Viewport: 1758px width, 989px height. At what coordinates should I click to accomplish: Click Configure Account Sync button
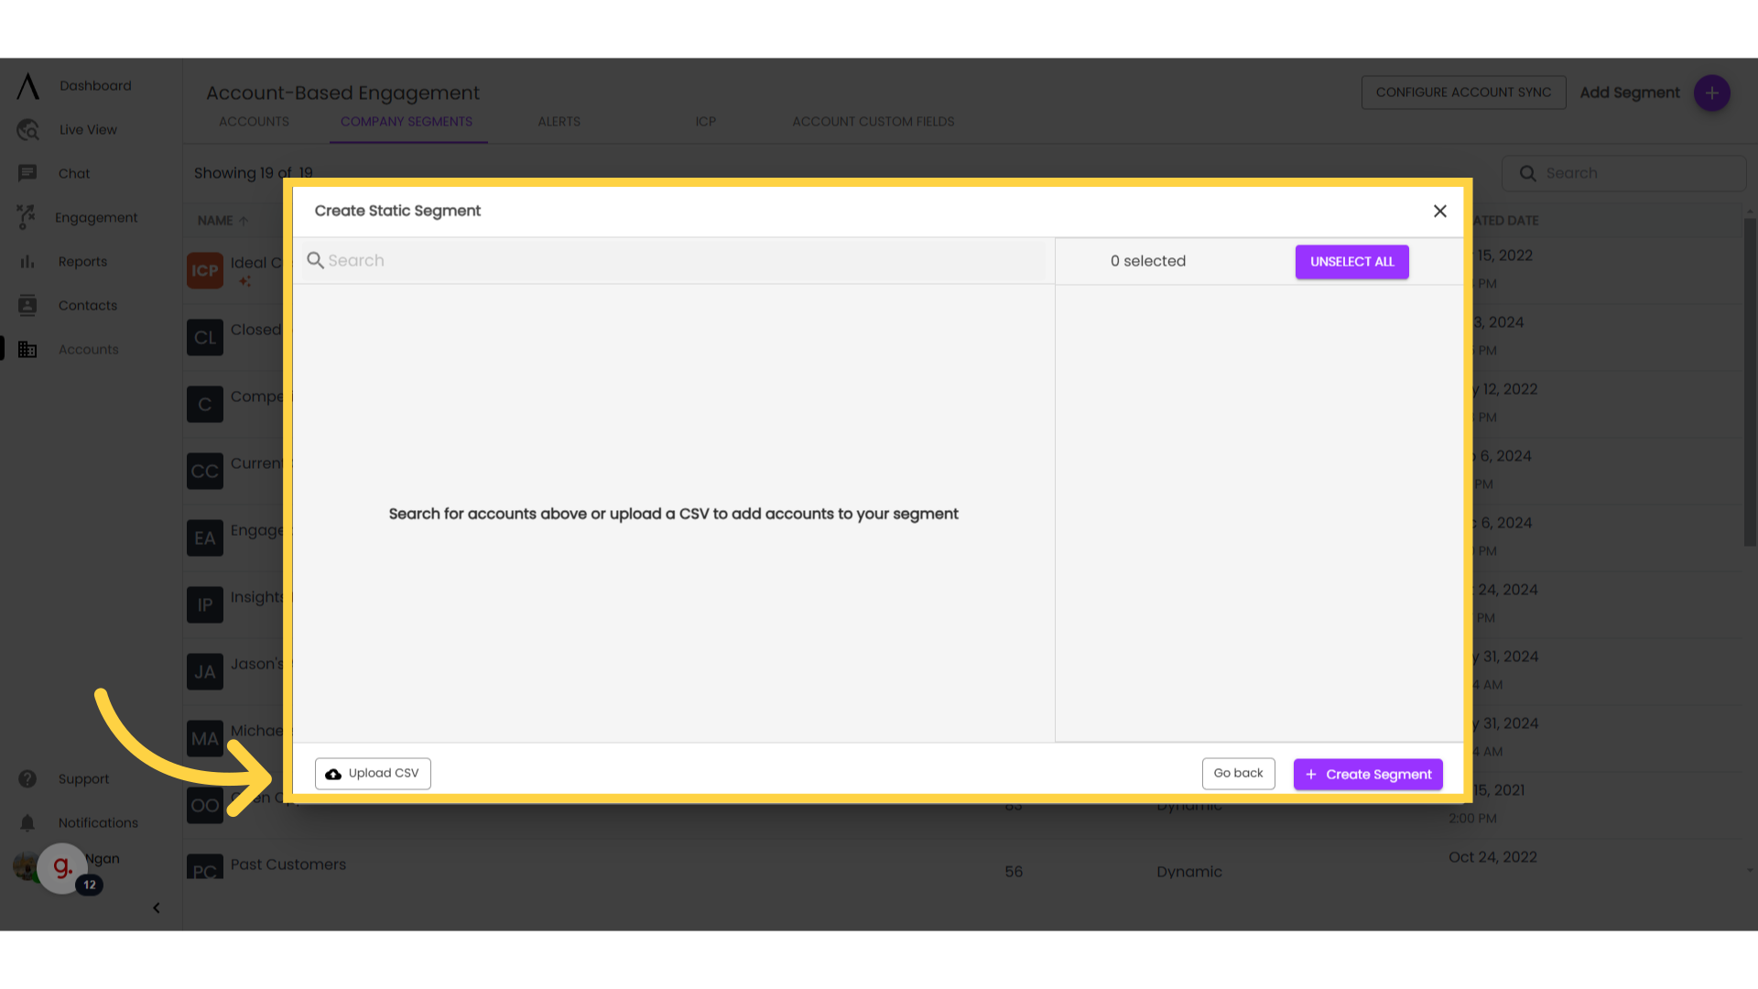coord(1463,92)
